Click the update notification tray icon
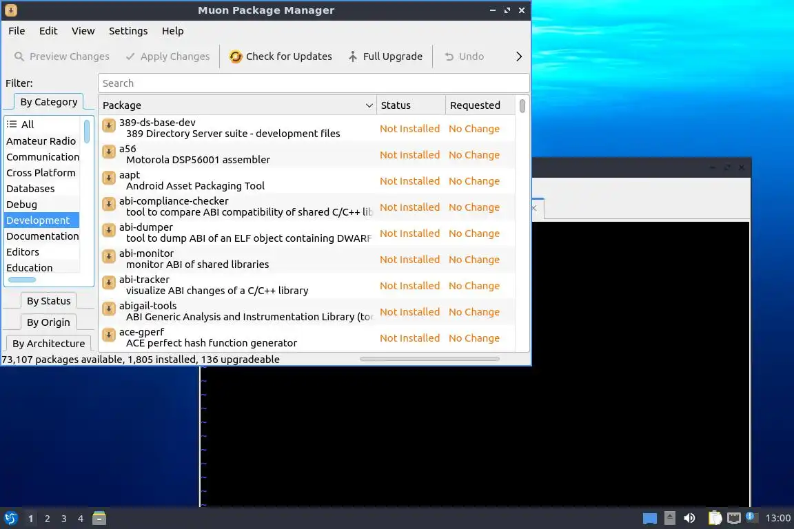The height and width of the screenshot is (529, 794). tap(751, 517)
